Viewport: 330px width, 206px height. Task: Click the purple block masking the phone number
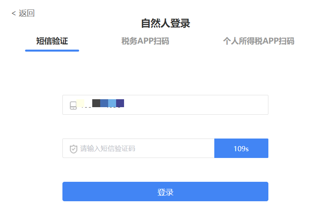tap(120, 103)
